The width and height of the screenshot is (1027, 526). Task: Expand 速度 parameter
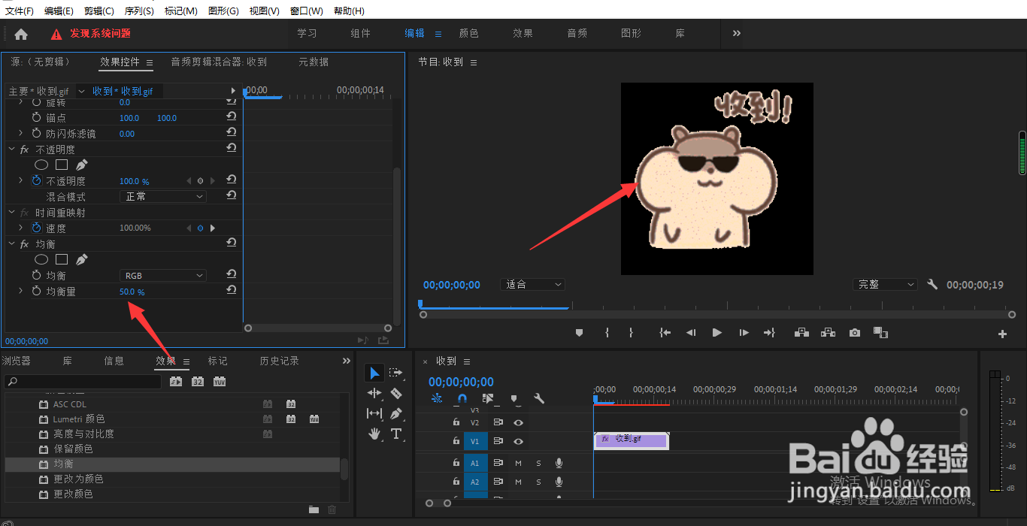point(21,228)
